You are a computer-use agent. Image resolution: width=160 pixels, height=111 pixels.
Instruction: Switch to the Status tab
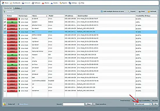(x=17, y=8)
